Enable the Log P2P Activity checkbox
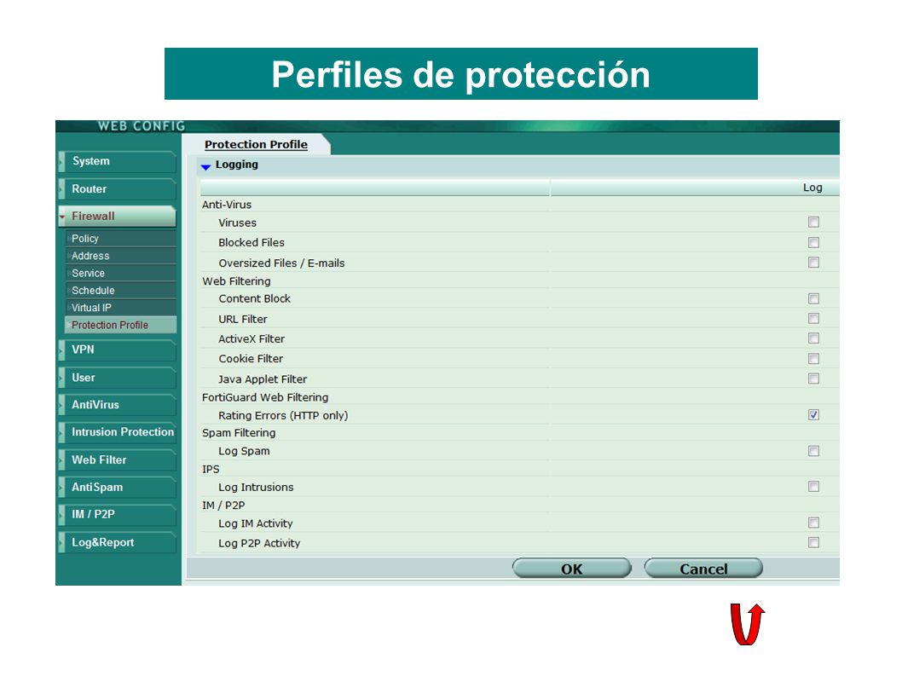Screen dimensions: 902x676 click(813, 542)
